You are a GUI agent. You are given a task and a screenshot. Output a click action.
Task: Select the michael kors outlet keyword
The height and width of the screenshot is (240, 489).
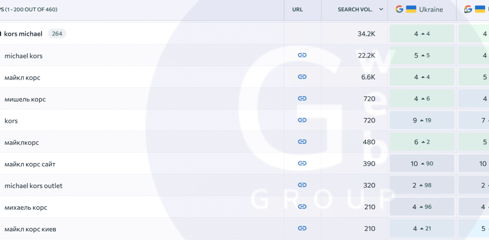pyautogui.click(x=33, y=185)
